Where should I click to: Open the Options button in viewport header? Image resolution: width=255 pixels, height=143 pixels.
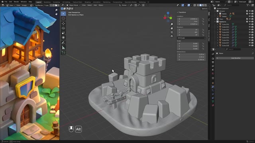(x=204, y=9)
